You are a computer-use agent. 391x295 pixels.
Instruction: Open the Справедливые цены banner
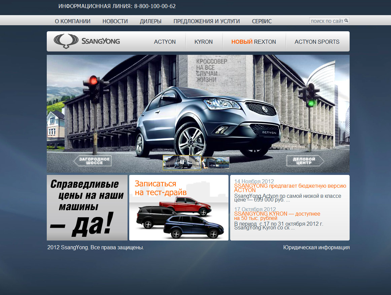coord(87,208)
